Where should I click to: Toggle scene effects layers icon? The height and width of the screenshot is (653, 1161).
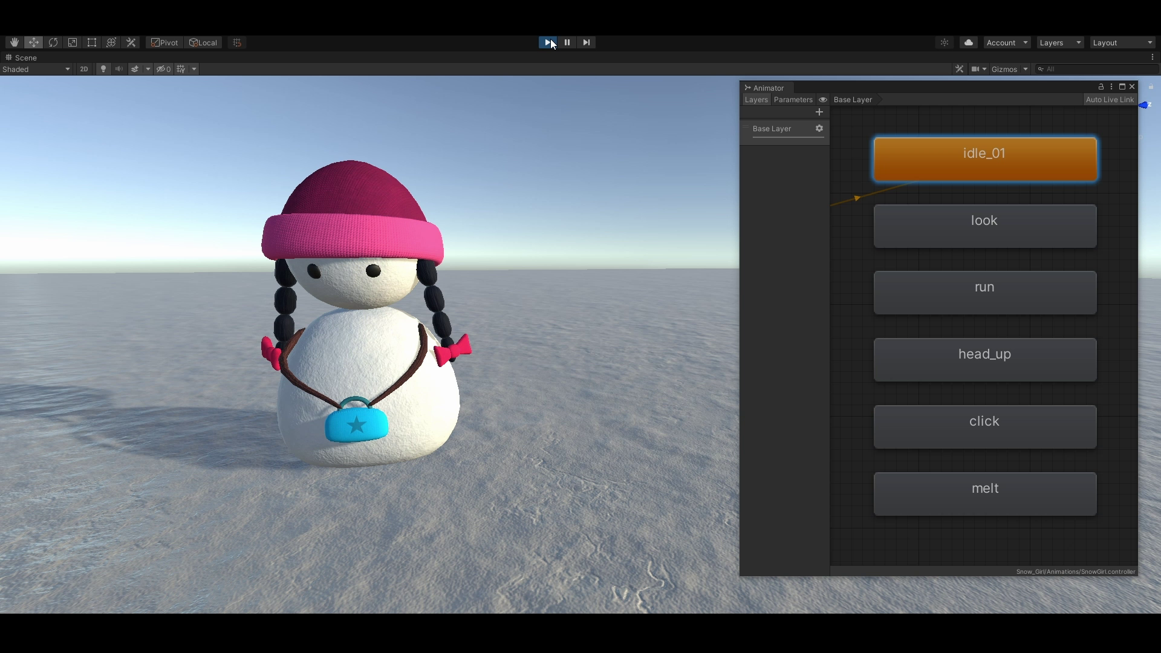135,69
